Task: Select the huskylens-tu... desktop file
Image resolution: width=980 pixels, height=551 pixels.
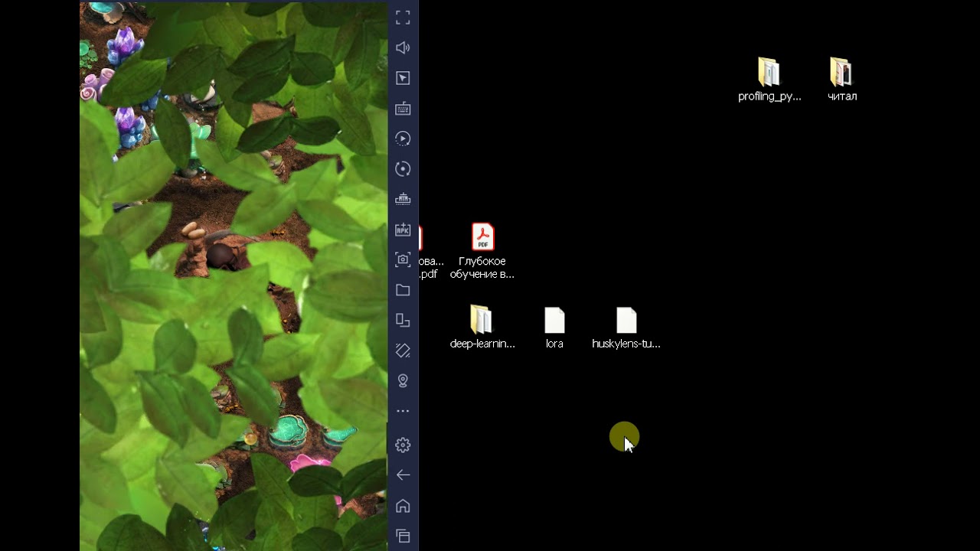Action: [x=626, y=328]
